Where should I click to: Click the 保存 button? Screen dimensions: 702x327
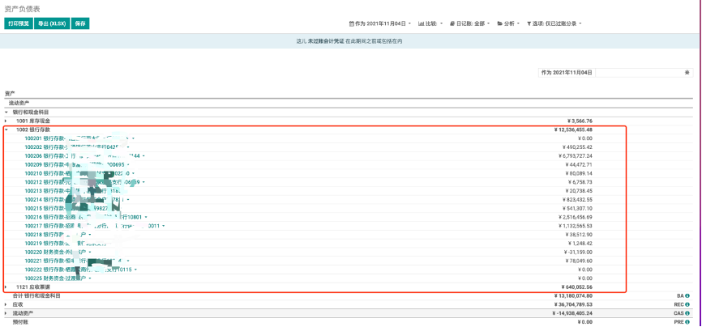click(80, 23)
